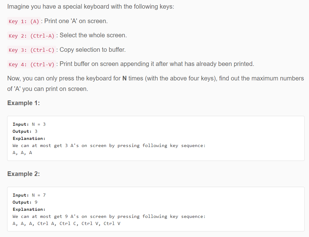Screen dimensions: 309x237
Task: Click the "Print one 'A' on screen." description
Action: [76, 21]
